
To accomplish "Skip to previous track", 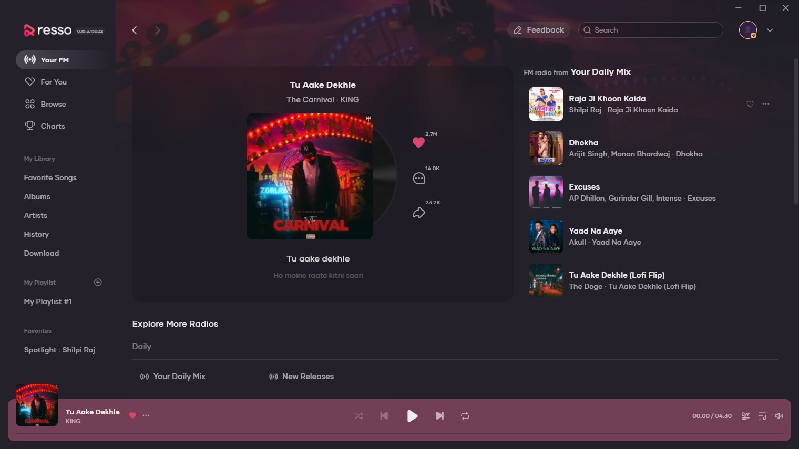I will 384,416.
